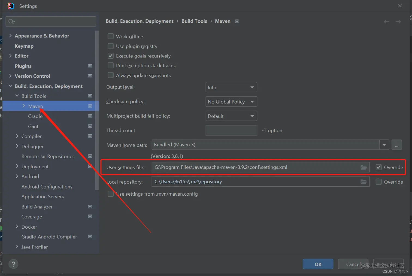The image size is (412, 276).
Task: Open the help question mark icon
Action: (x=13, y=264)
